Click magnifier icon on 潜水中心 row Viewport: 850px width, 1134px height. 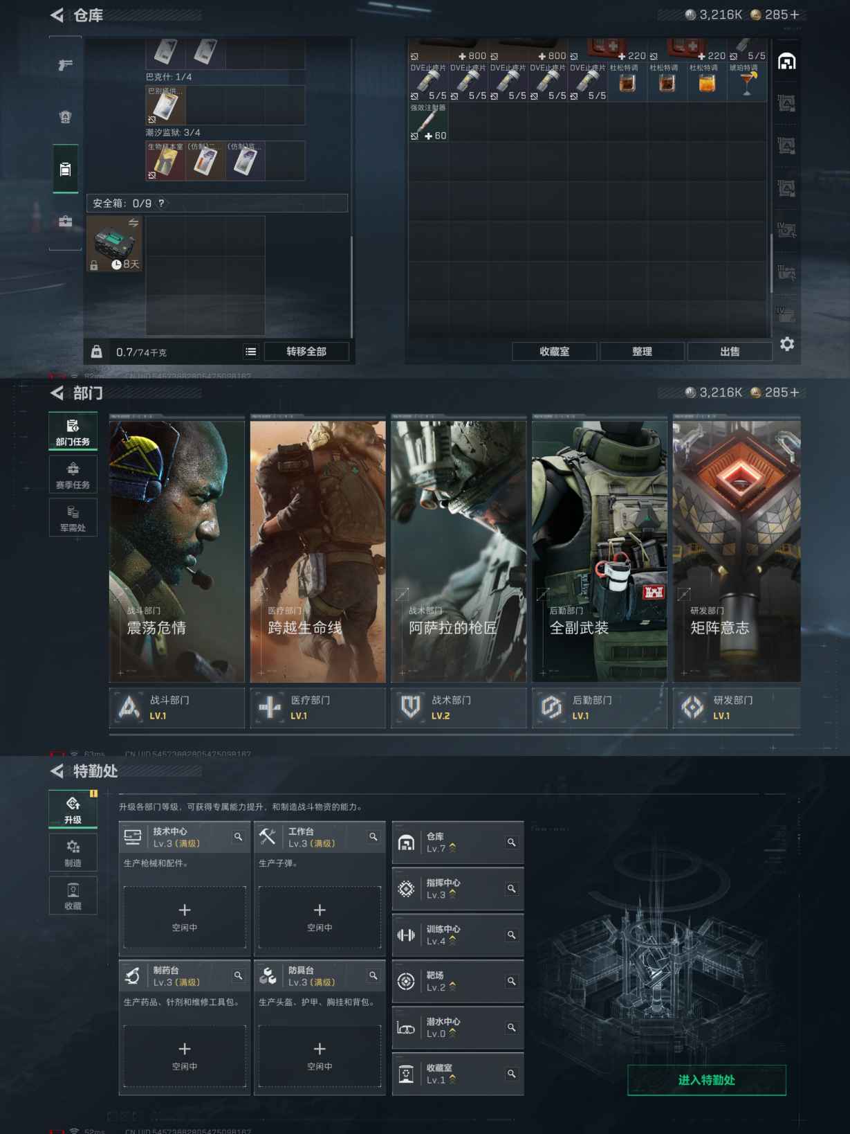point(512,1027)
